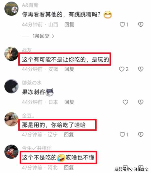Viewport: 151px width, 173px height.
Task: Like the comment by A&育新
Action: (122, 24)
